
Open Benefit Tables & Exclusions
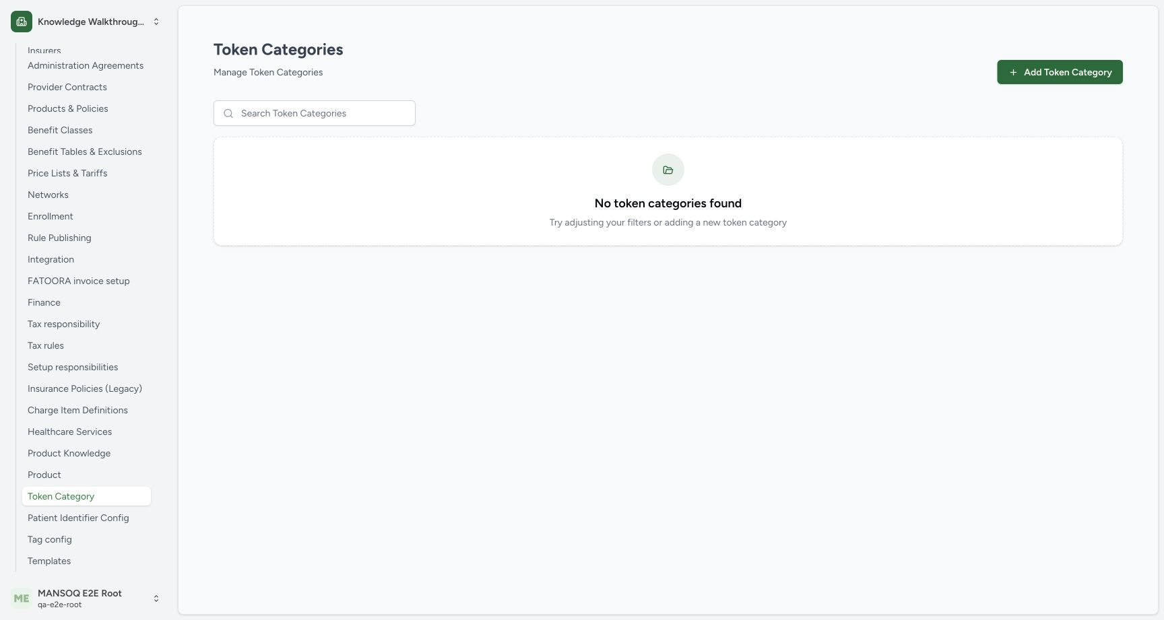point(86,151)
